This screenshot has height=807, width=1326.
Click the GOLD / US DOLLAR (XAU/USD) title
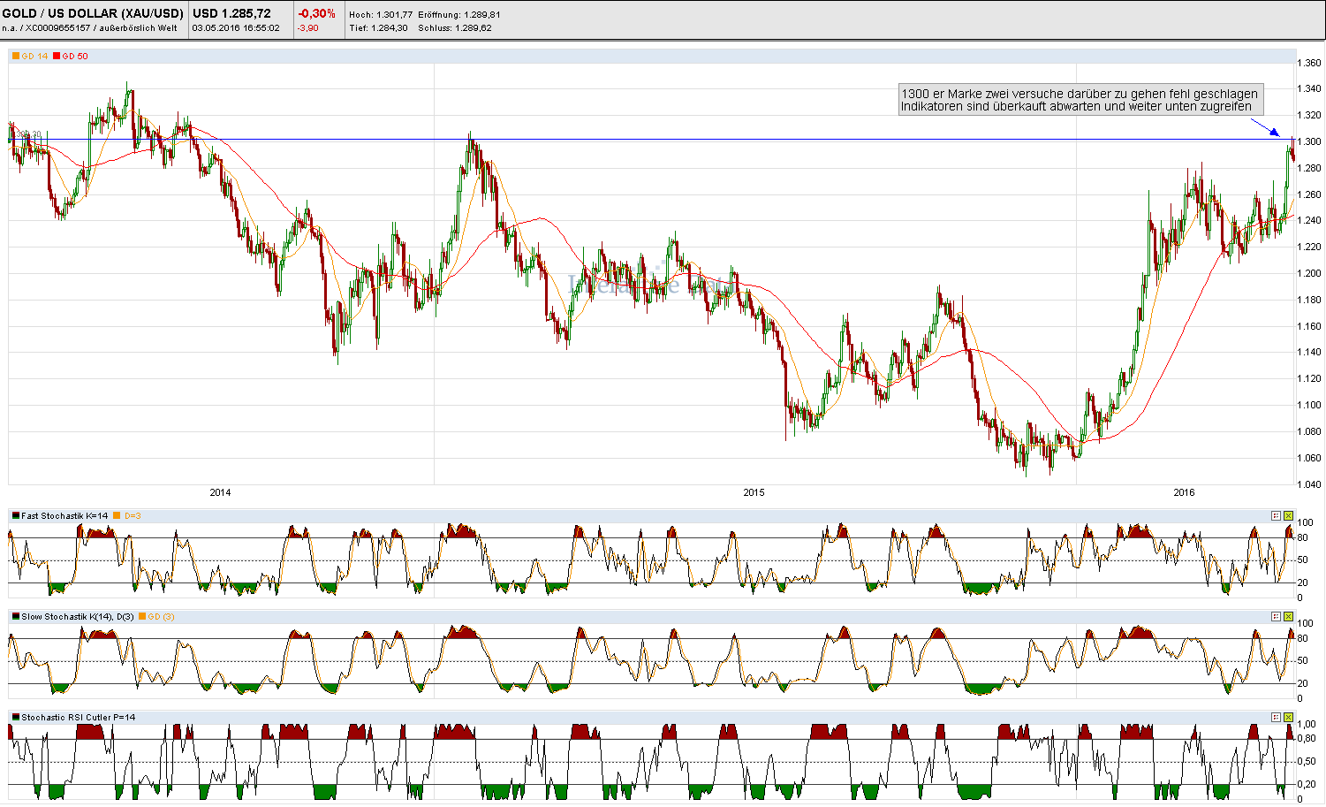[x=91, y=13]
